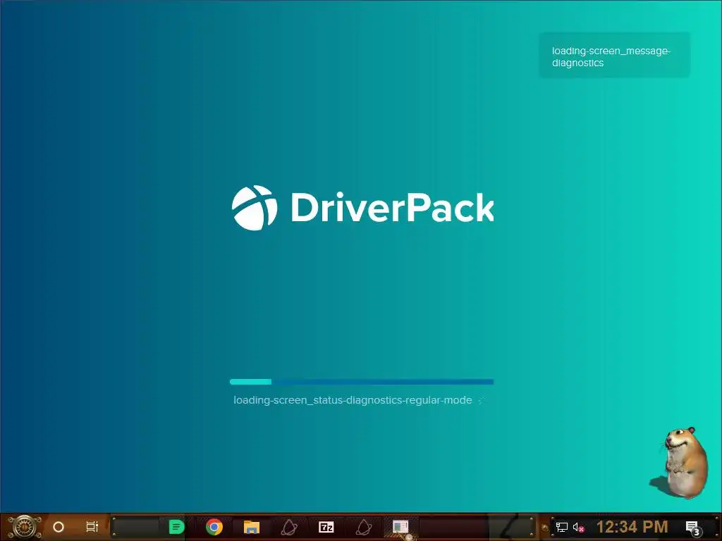This screenshot has width=722, height=541.
Task: Click the loading-screen_message-diagnostics notification box
Action: point(614,55)
